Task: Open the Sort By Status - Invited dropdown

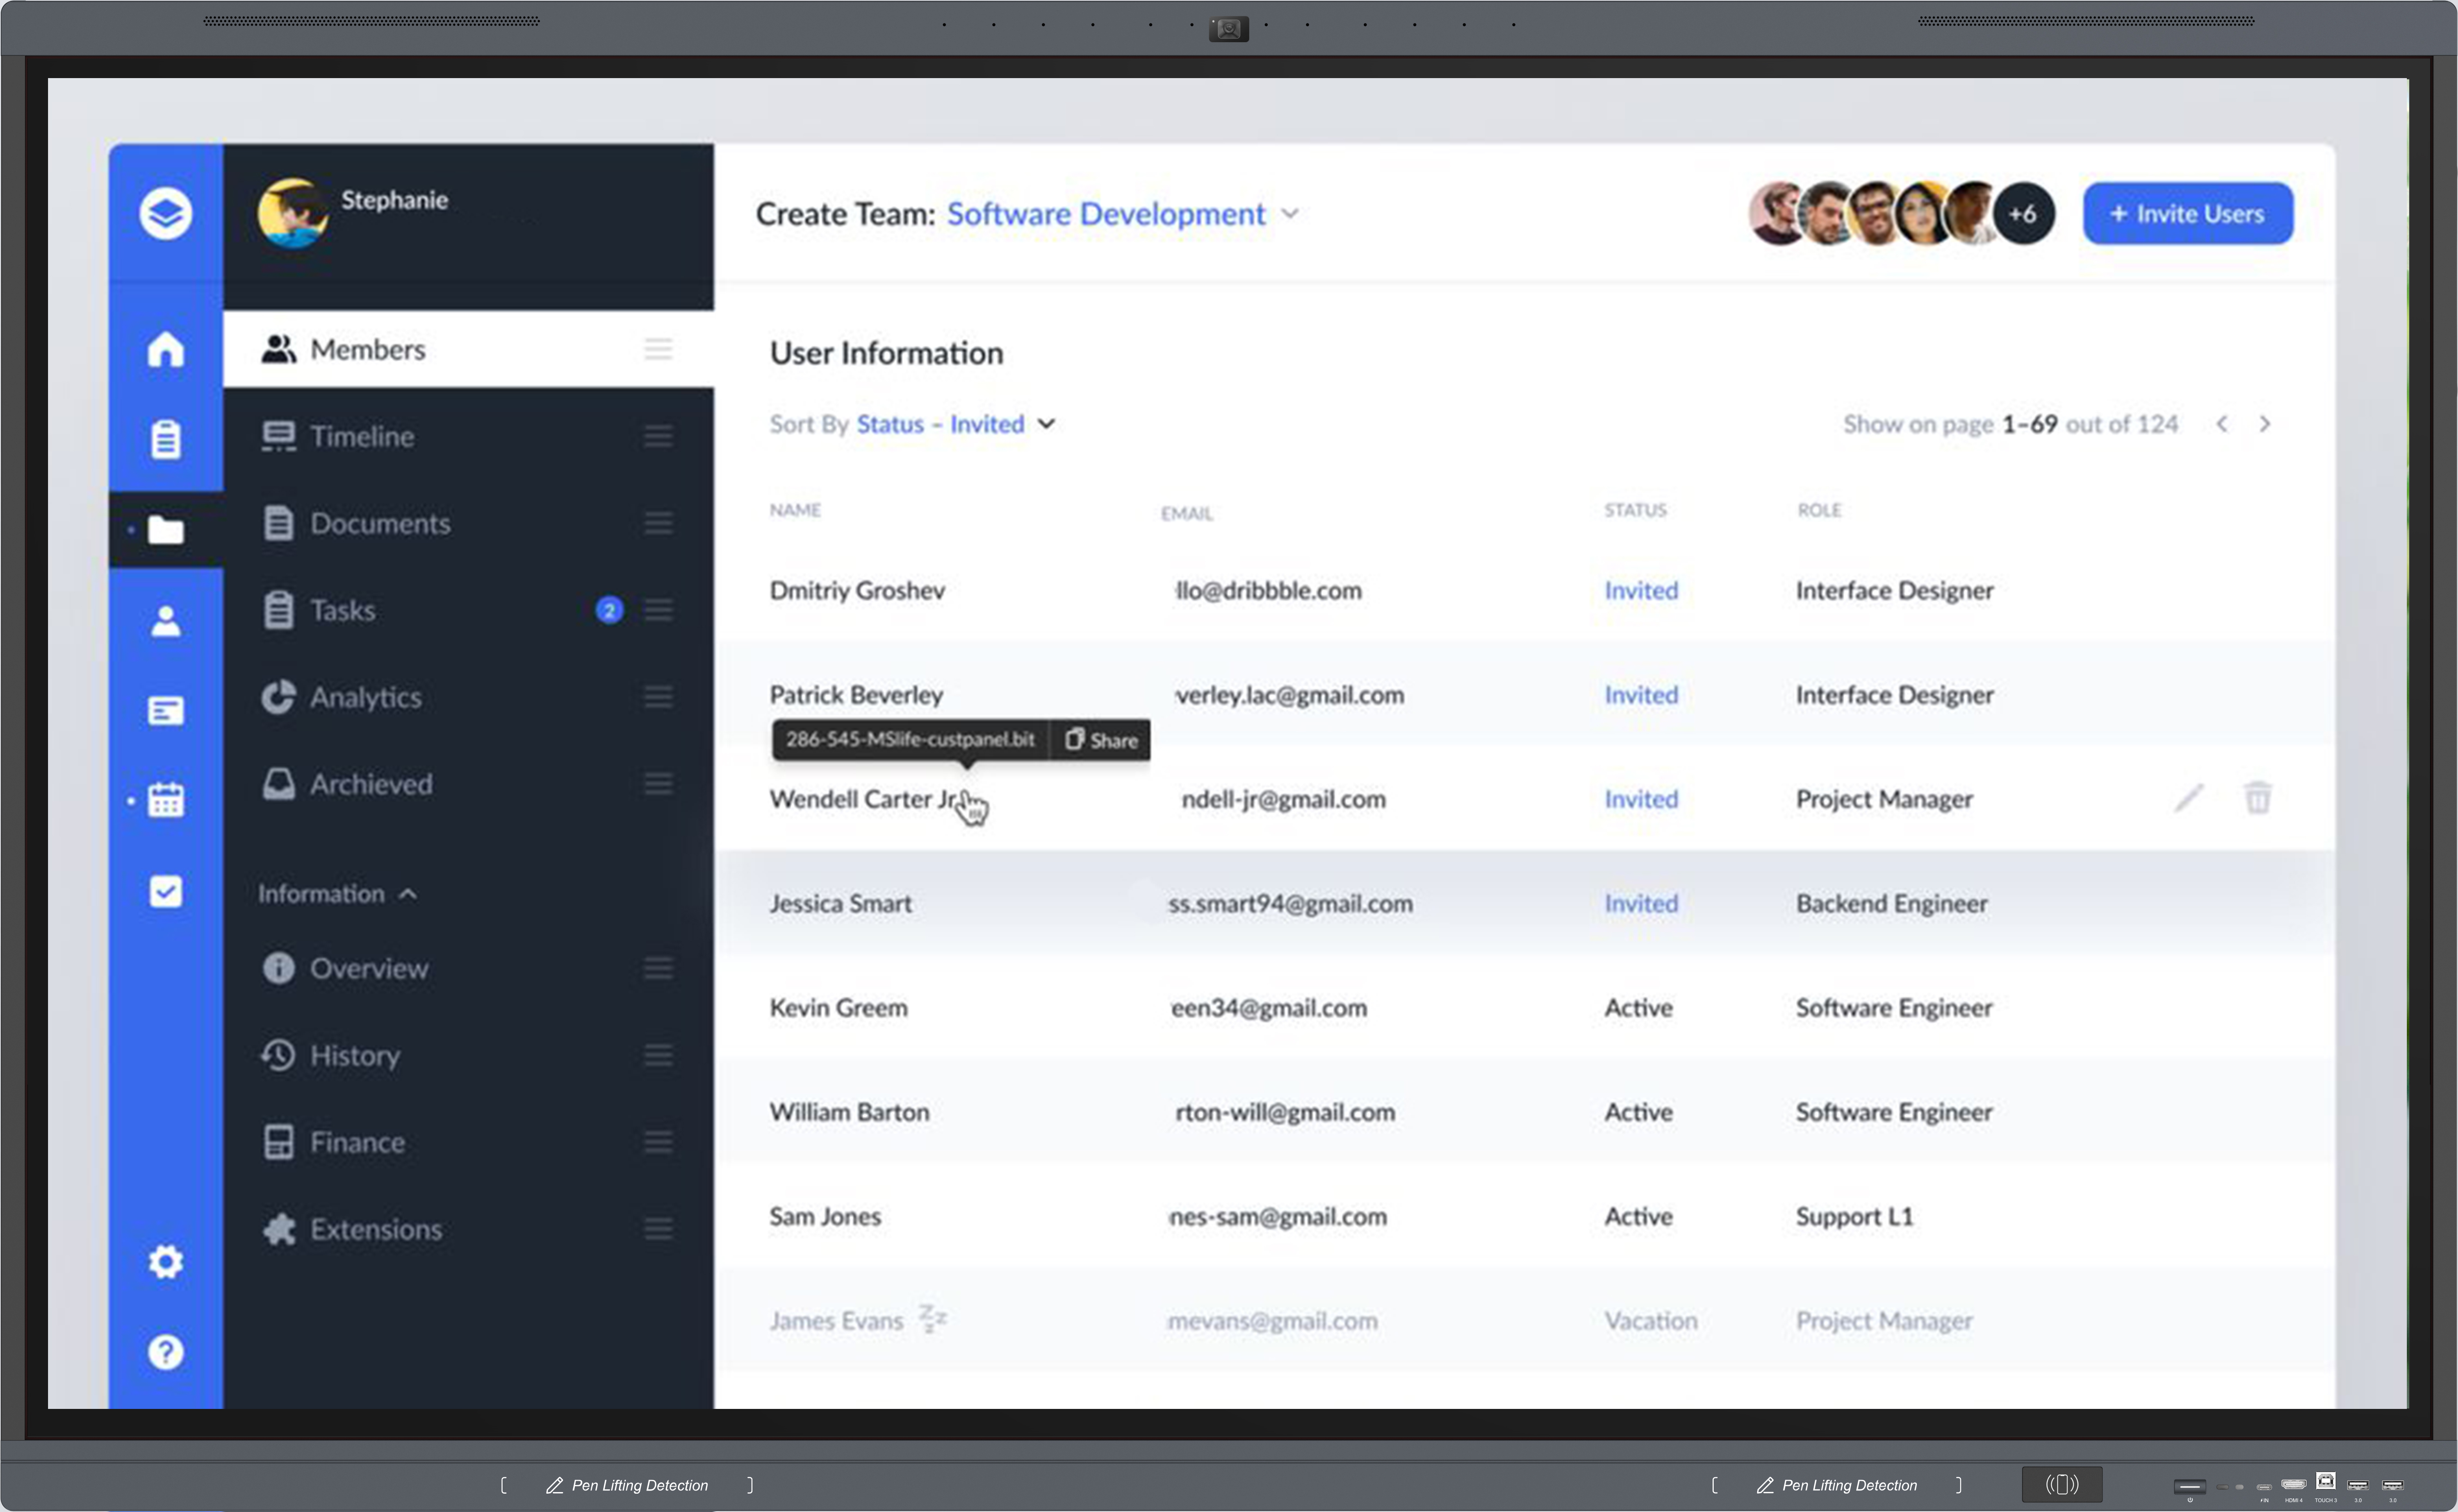Action: pyautogui.click(x=956, y=424)
